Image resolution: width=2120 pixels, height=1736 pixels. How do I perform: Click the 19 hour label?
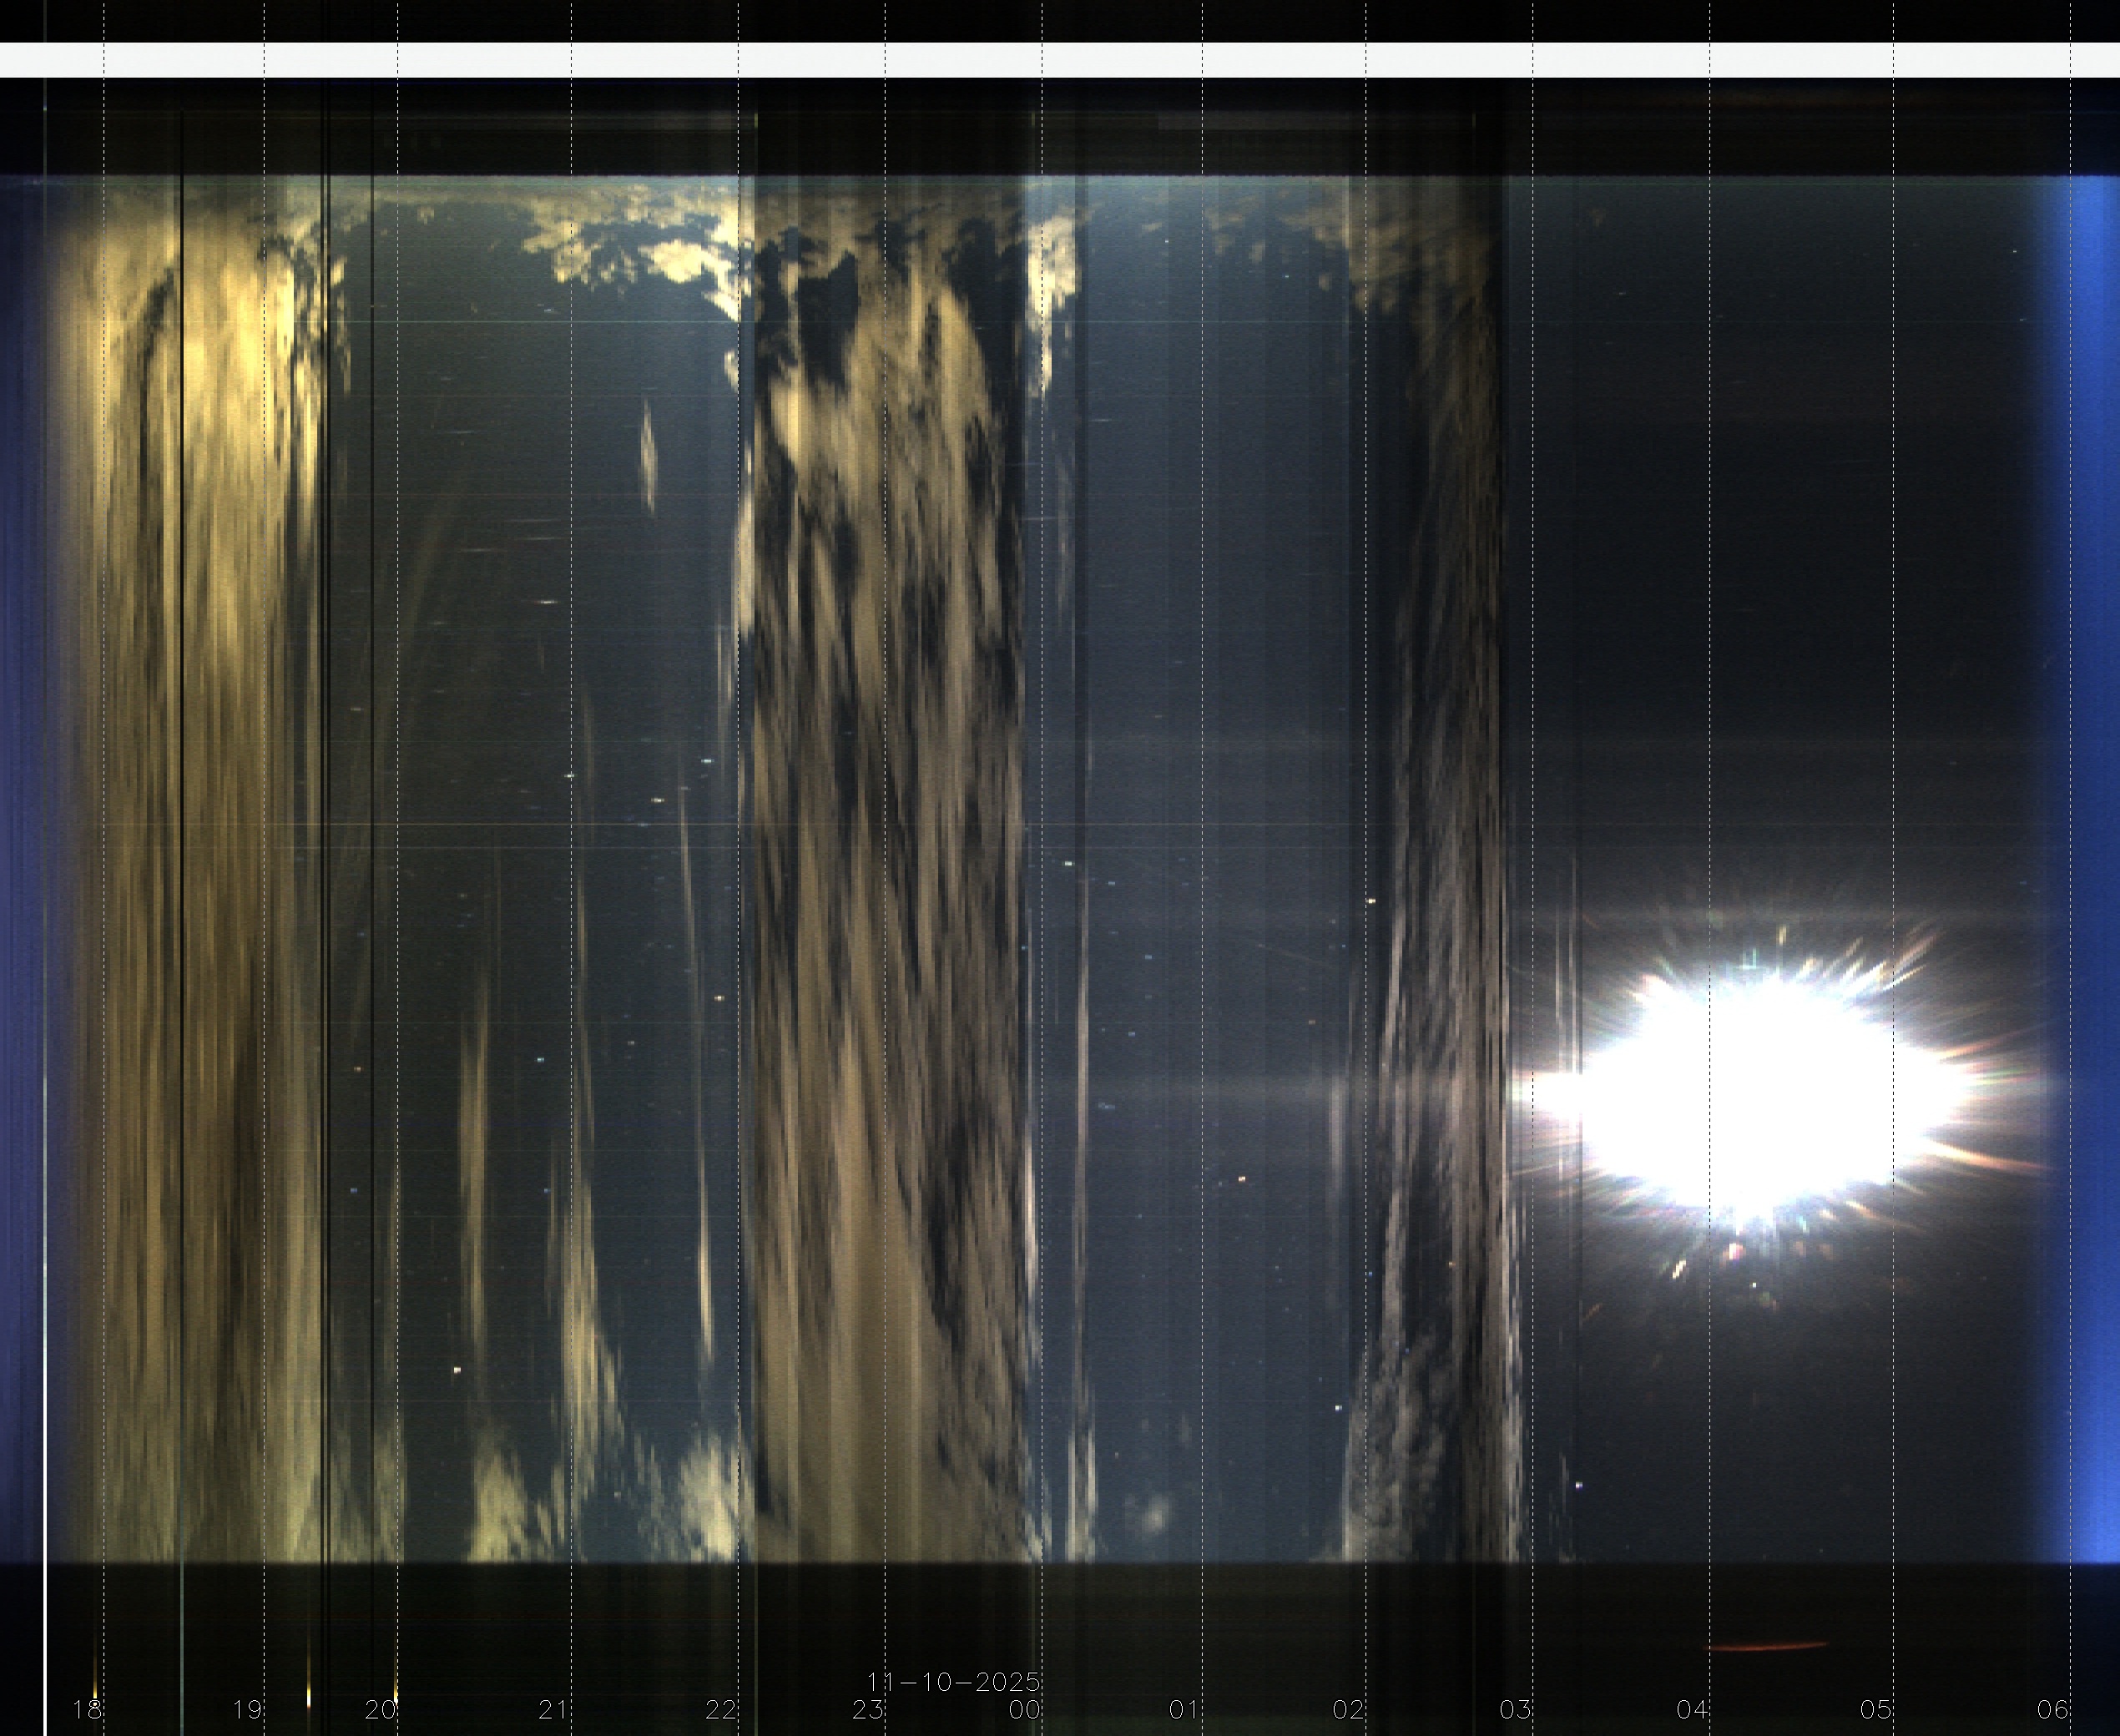pyautogui.click(x=247, y=1710)
